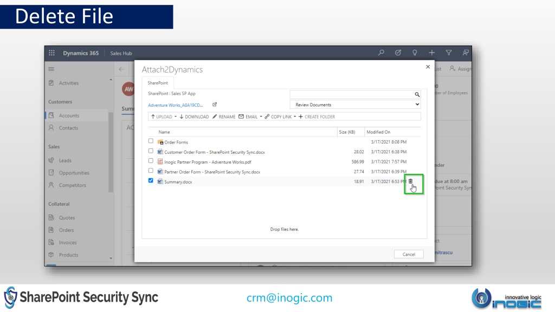Open Accounts in the sidebar
Viewport: 555px width, 312px height.
(69, 115)
